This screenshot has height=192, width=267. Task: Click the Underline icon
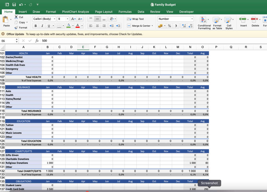click(x=49, y=26)
